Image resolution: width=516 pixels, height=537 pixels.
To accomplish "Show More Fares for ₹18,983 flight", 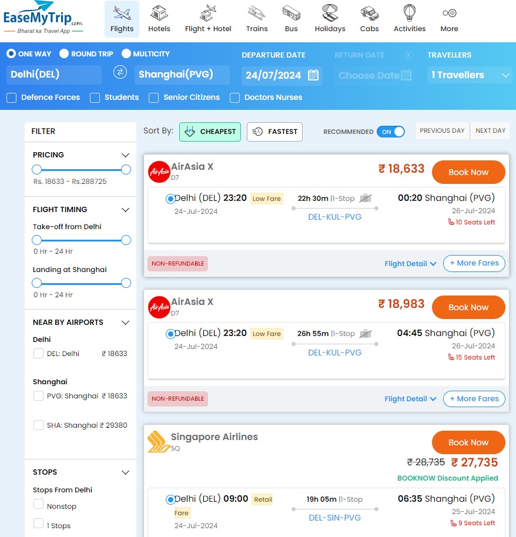I will tap(474, 399).
